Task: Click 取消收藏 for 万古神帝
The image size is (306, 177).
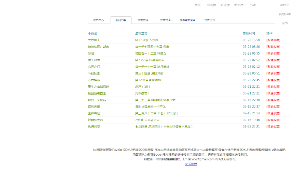Action: coord(273,80)
